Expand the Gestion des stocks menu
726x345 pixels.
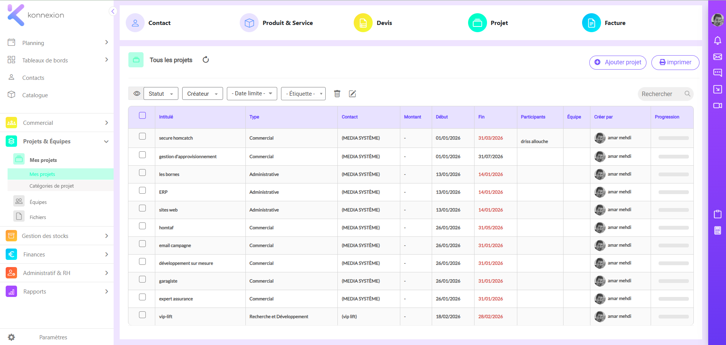(57, 236)
